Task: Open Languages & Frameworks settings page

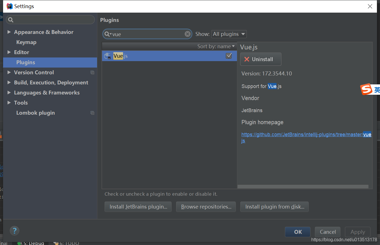Action: pyautogui.click(x=47, y=93)
